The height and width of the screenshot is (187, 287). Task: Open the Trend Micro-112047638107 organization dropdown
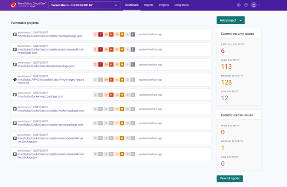(x=84, y=5)
